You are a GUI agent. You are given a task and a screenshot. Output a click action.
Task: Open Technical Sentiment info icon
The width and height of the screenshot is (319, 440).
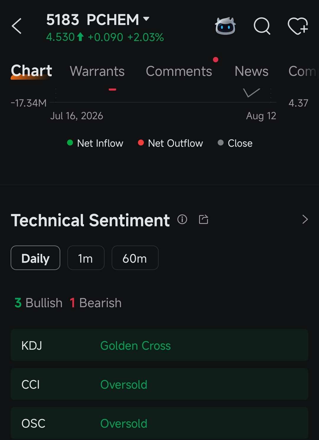pyautogui.click(x=182, y=219)
